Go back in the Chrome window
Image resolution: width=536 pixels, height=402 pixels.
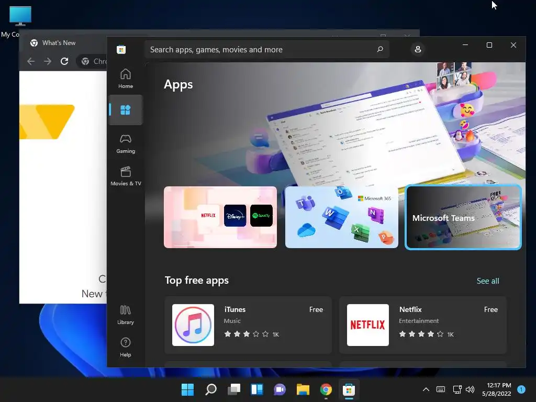coord(31,61)
